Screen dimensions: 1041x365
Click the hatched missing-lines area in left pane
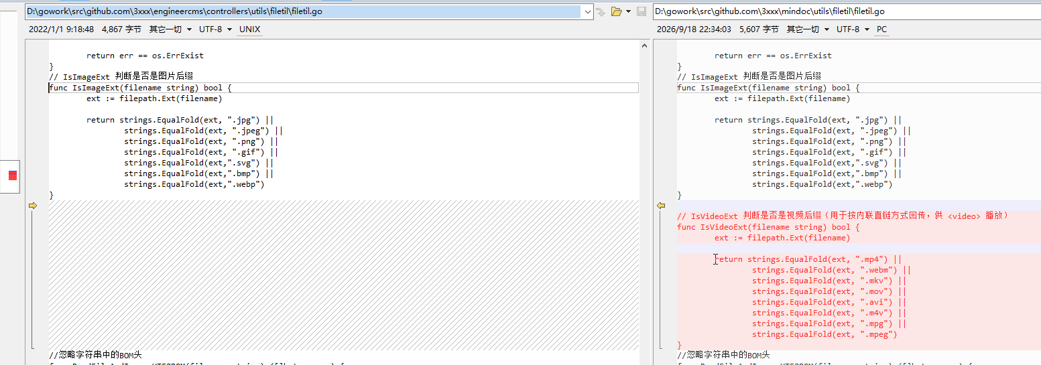point(343,275)
